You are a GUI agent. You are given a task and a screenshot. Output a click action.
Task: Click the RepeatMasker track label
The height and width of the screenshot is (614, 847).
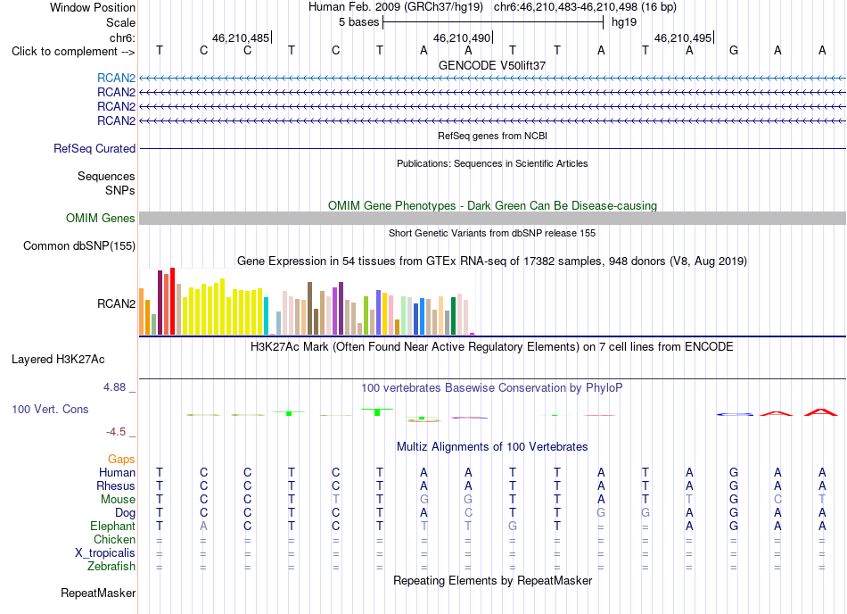click(98, 593)
